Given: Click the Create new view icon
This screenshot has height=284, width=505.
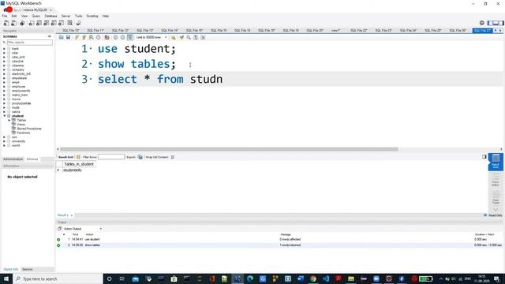Looking at the screenshot, I should (47, 23).
